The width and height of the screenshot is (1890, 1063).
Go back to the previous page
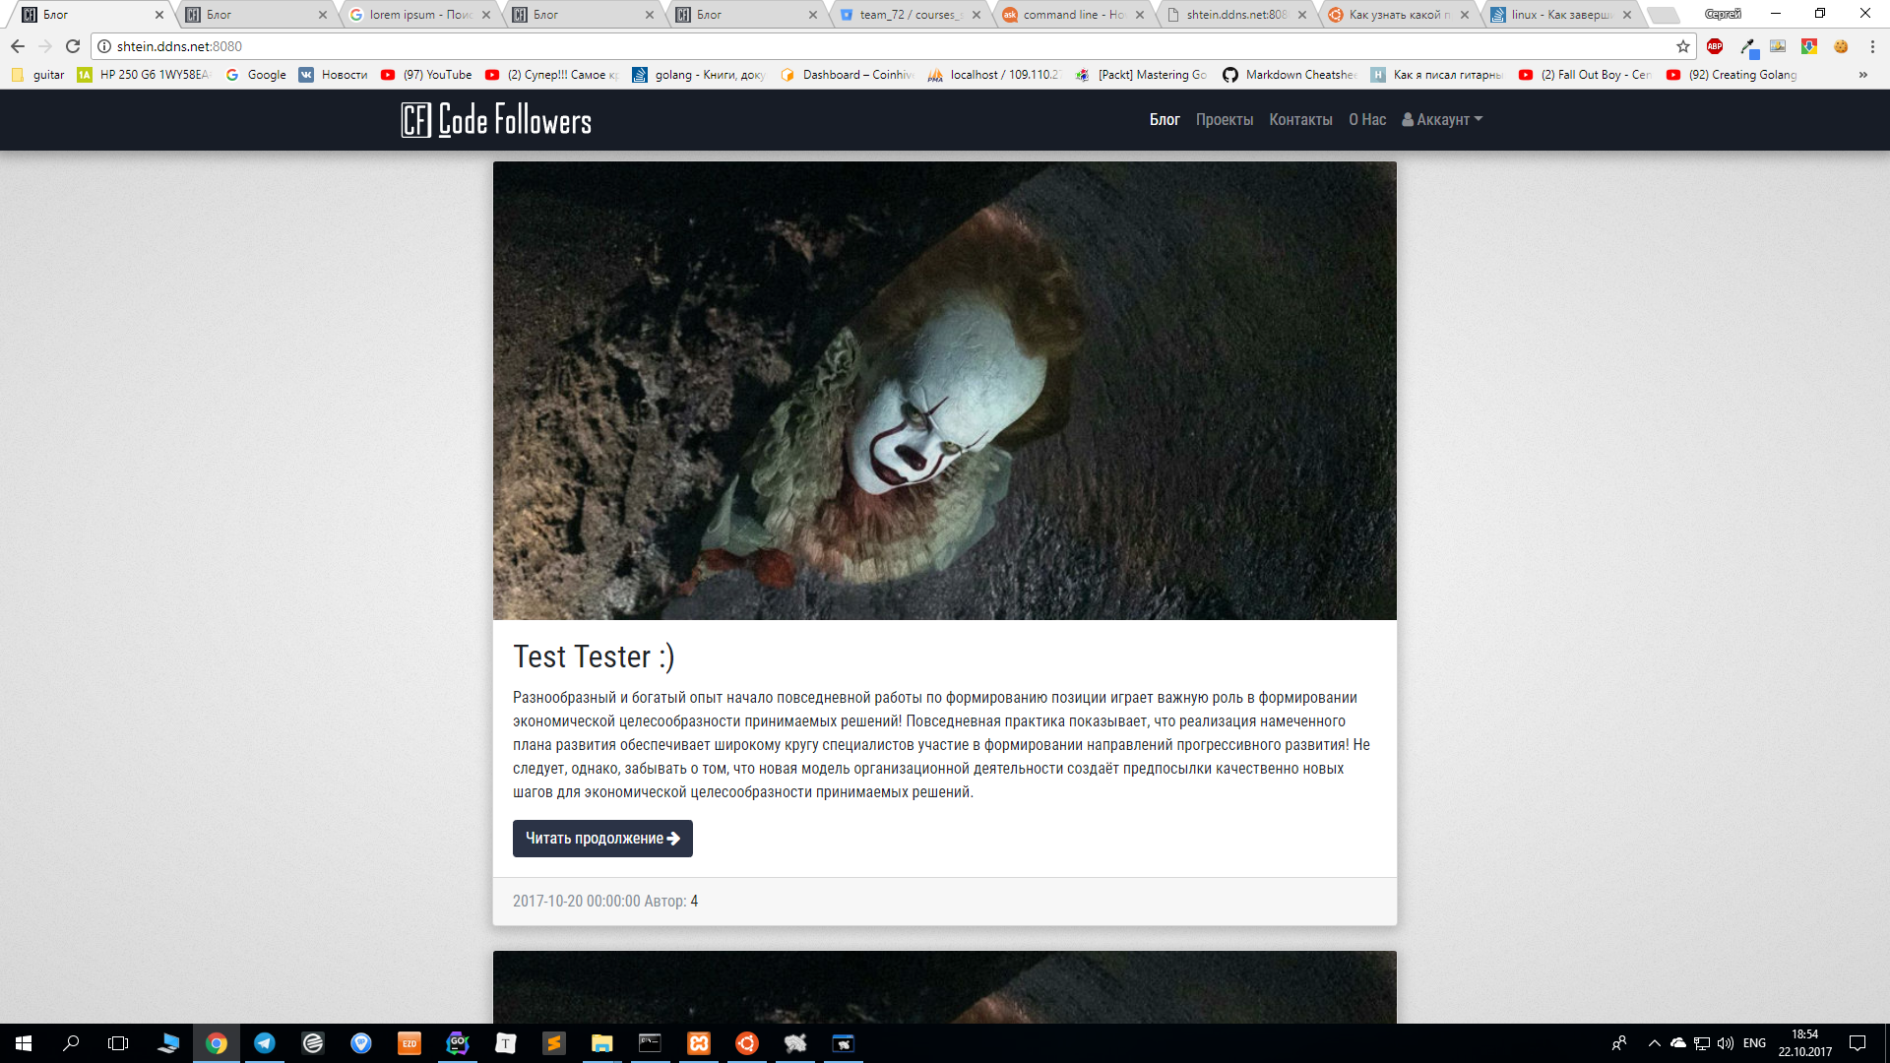[18, 46]
